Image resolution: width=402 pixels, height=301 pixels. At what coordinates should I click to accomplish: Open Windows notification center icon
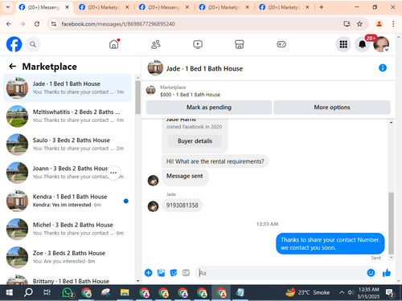(390, 293)
